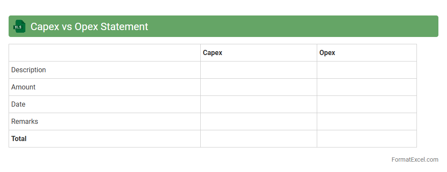Click the Capex vs Opex Statement title
447x172 pixels.
[89, 27]
